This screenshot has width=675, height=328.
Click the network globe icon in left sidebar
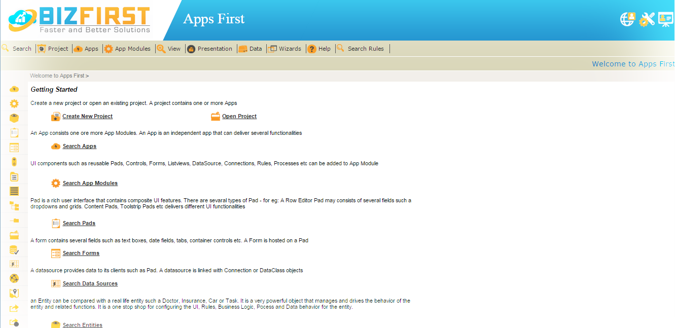14,278
